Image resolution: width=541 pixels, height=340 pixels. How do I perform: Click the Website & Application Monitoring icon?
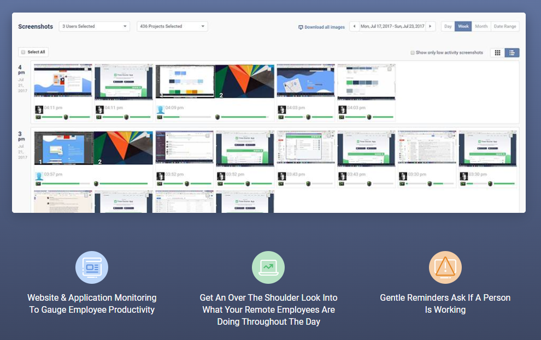[x=92, y=267]
